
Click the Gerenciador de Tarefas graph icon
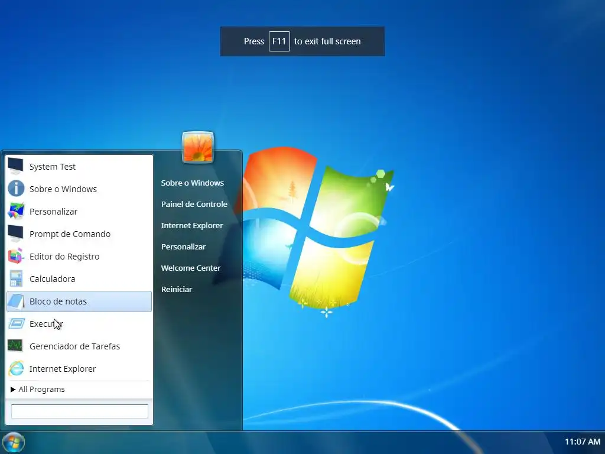(16, 346)
